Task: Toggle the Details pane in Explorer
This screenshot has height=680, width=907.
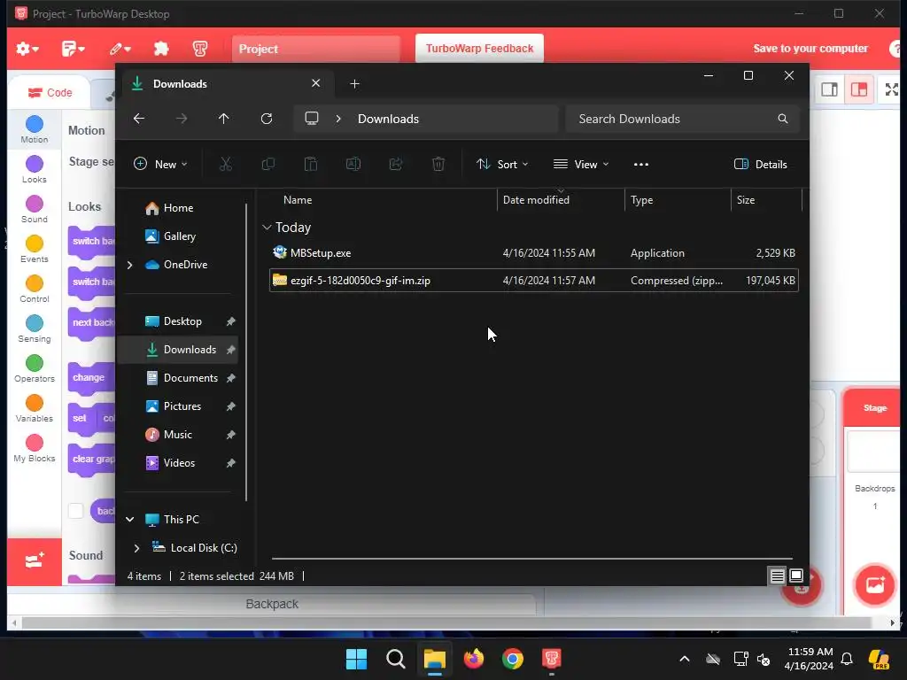Action: 761,164
